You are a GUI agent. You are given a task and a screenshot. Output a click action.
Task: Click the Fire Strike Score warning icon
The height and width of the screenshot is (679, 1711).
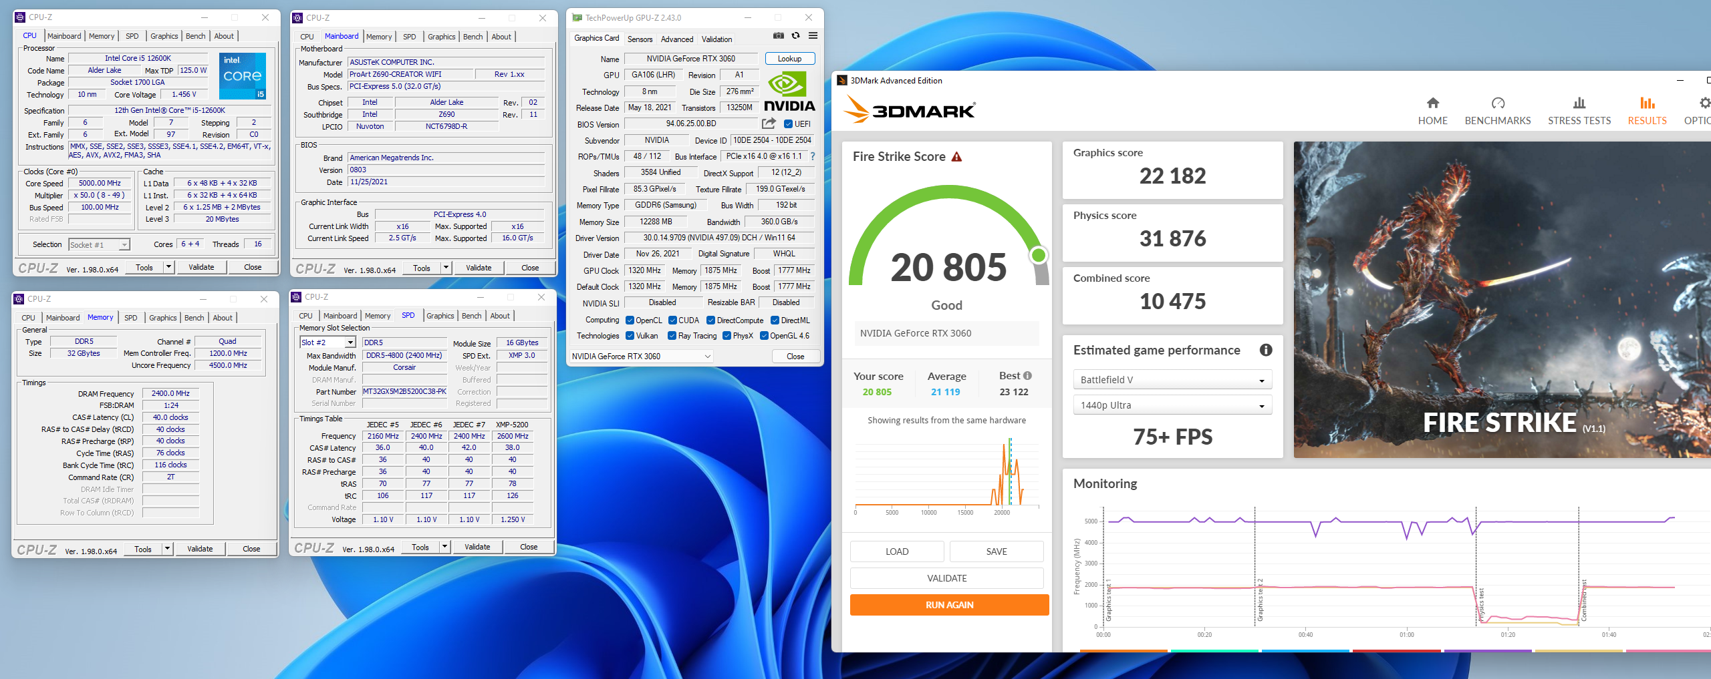point(956,157)
